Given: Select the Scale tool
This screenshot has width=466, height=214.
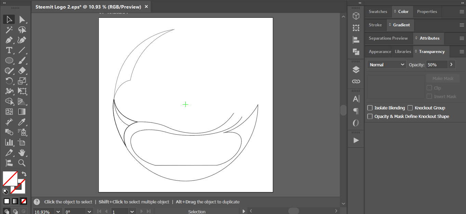Looking at the screenshot, I should click(x=22, y=81).
